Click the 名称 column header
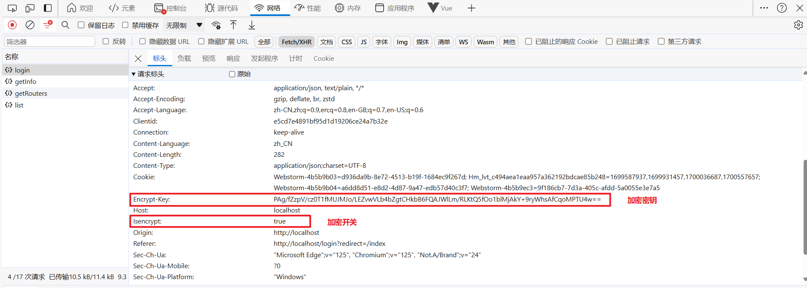 65,57
